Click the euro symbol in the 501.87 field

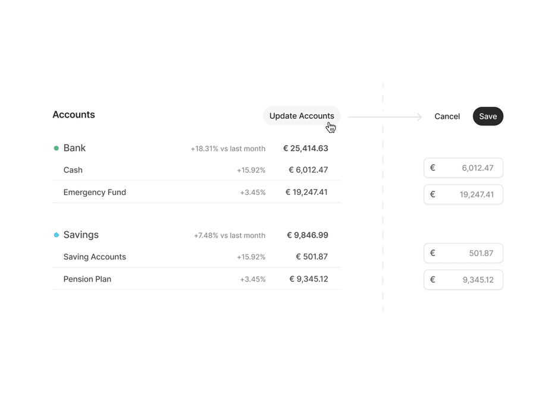pos(432,253)
